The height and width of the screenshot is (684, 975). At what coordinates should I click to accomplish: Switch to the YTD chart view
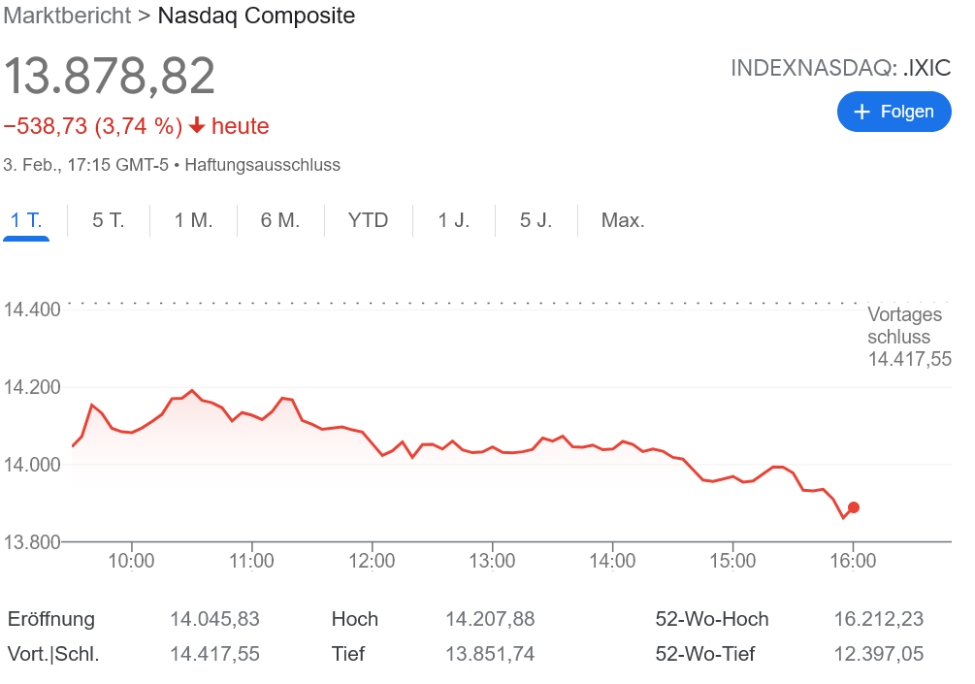click(x=368, y=220)
